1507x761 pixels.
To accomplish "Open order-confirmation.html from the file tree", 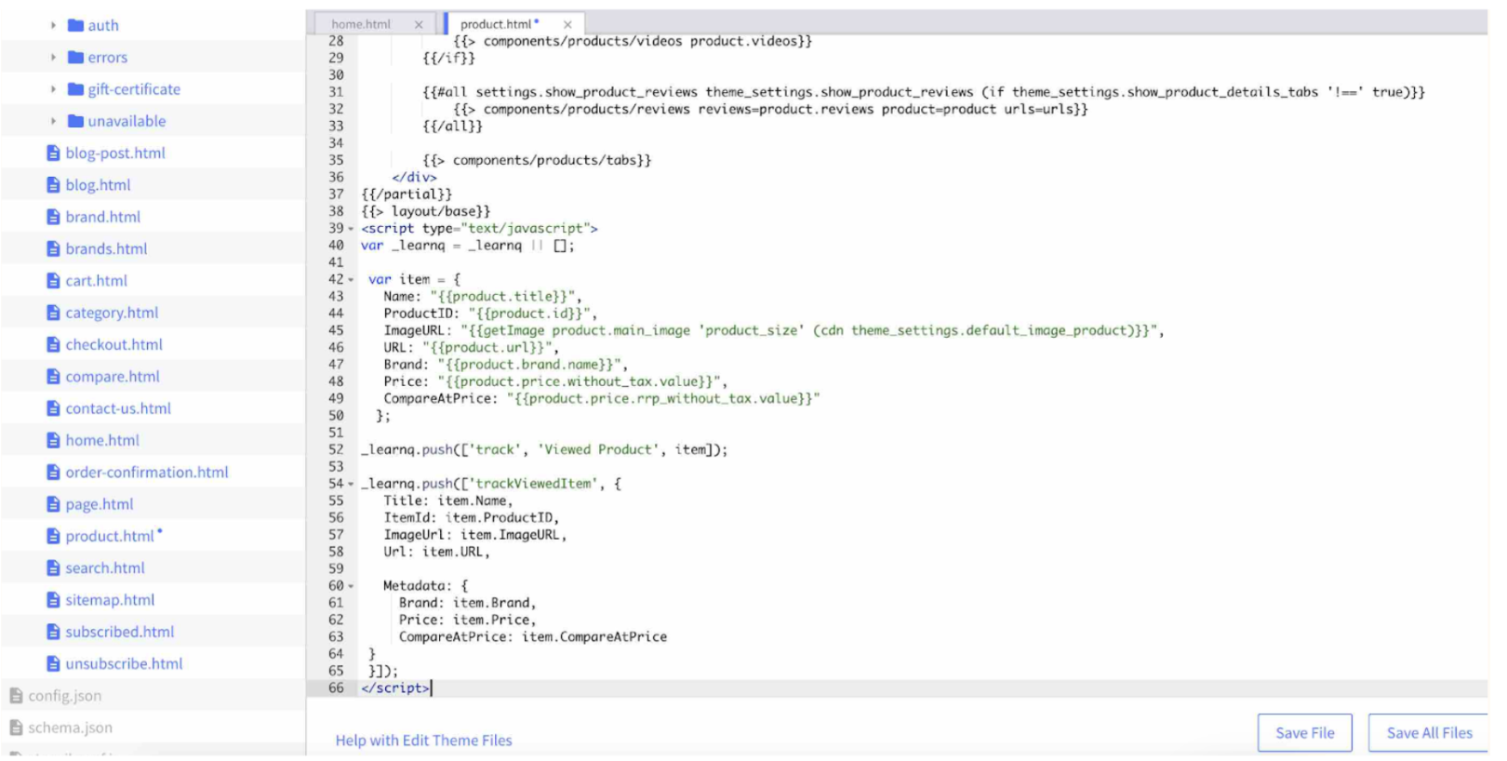I will 146,473.
